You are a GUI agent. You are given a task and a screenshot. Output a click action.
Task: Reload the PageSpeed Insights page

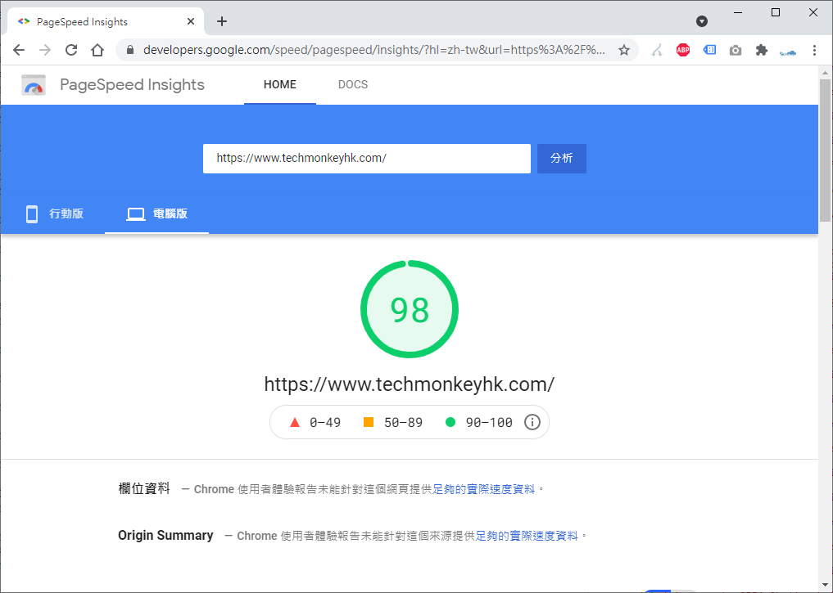71,50
